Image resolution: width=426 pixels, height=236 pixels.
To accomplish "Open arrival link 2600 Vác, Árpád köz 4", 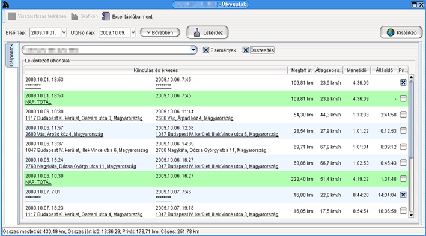I will click(x=195, y=118).
